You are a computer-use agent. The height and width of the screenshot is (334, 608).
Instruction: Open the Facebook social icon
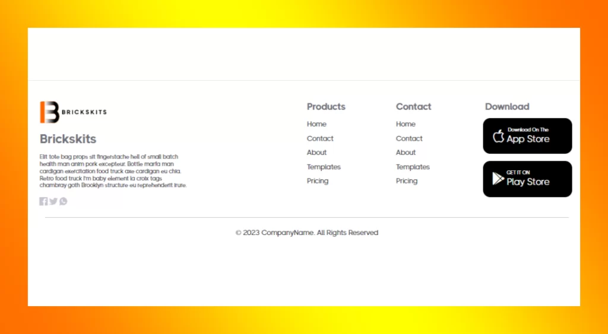[43, 201]
